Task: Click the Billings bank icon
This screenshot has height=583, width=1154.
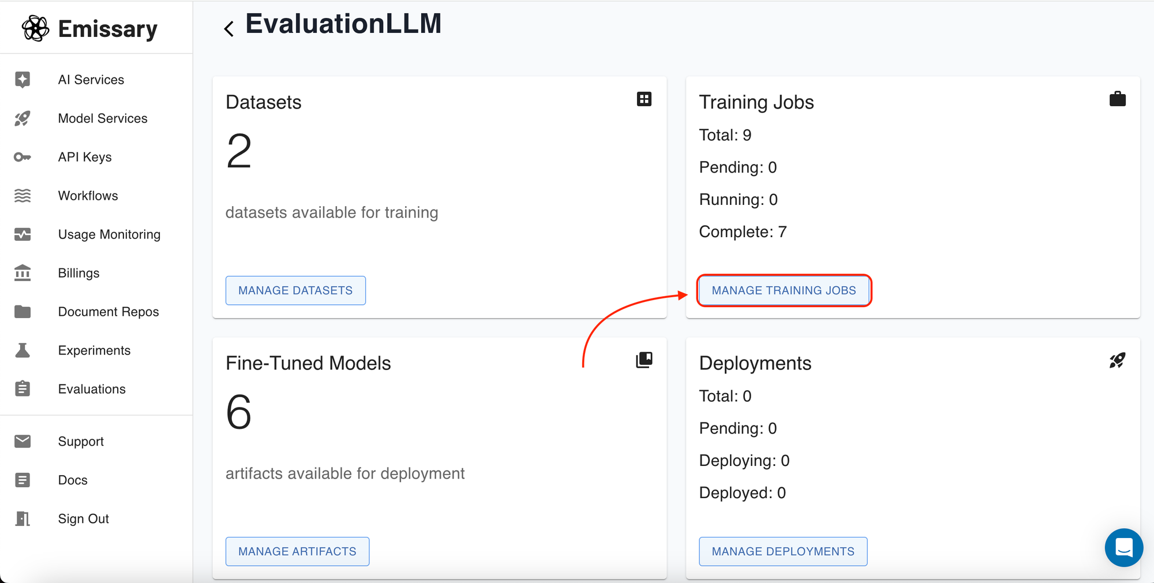Action: [x=23, y=272]
